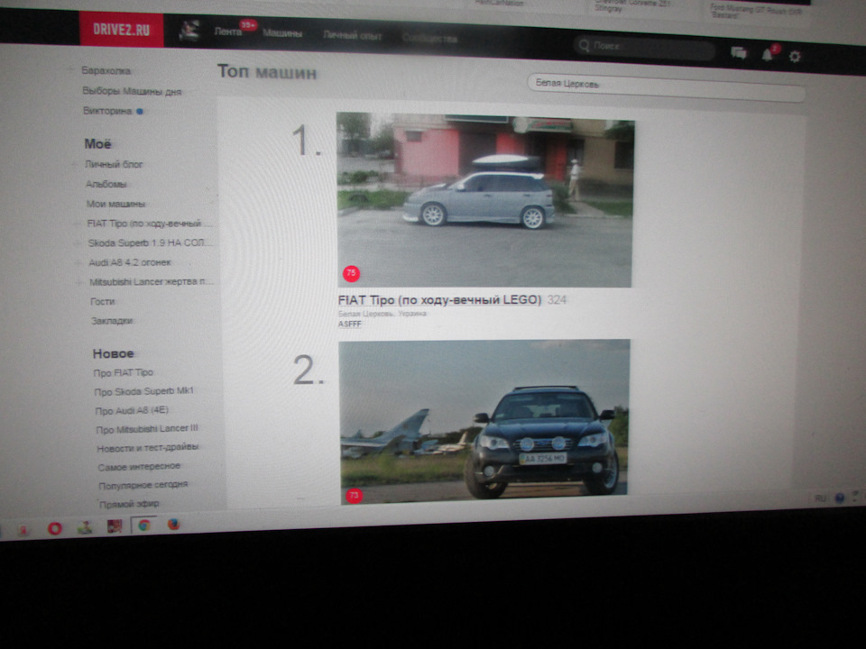Open the FIAT Tipo car photo
866x649 pixels.
(x=485, y=200)
